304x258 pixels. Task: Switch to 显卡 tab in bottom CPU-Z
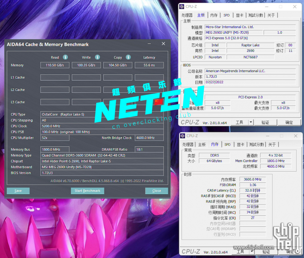point(240,144)
